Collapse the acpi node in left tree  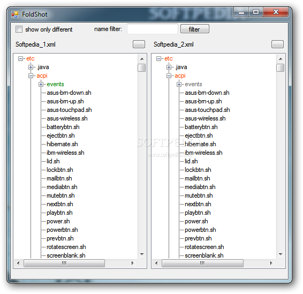[31, 76]
